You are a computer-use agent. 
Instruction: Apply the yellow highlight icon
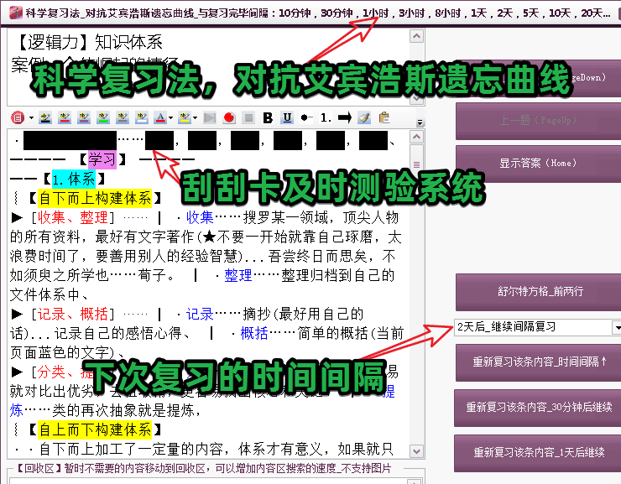[185, 117]
